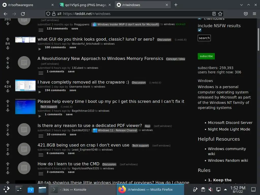Screen dimensions: 260x195
Task: Click the show desktop icon in taskbar
Action: [x=253, y=189]
